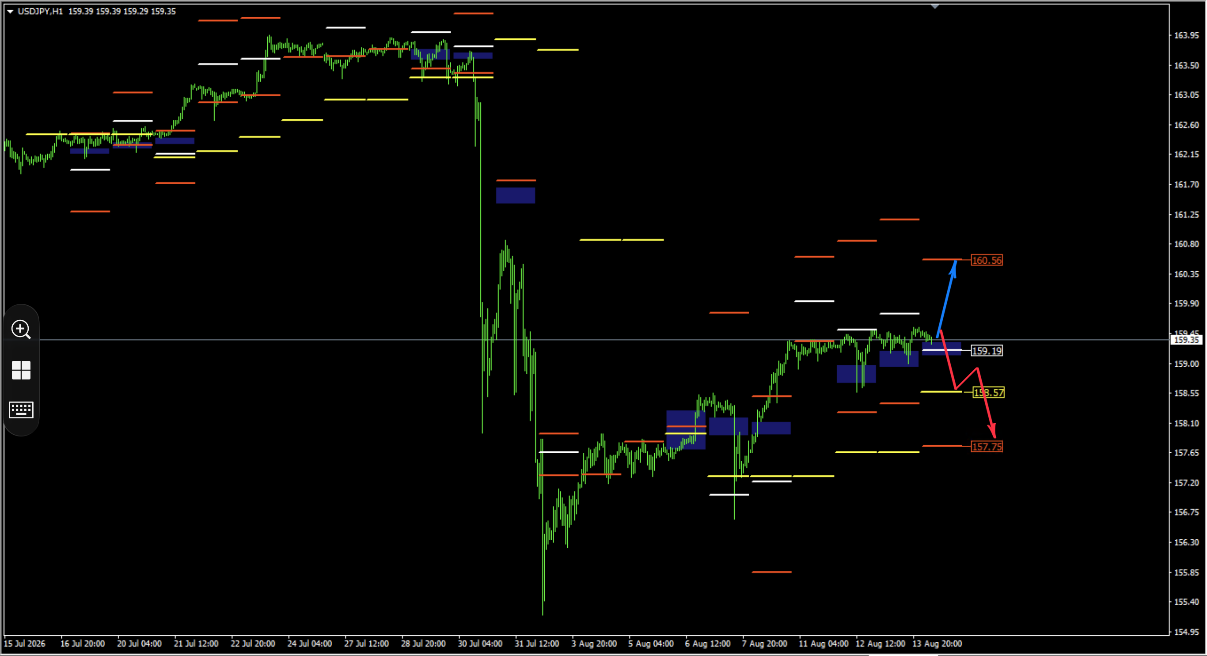Click the 162.15 price axis value

pyautogui.click(x=1186, y=154)
